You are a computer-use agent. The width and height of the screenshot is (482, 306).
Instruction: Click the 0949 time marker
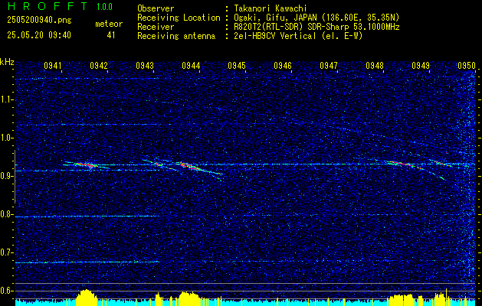click(421, 65)
